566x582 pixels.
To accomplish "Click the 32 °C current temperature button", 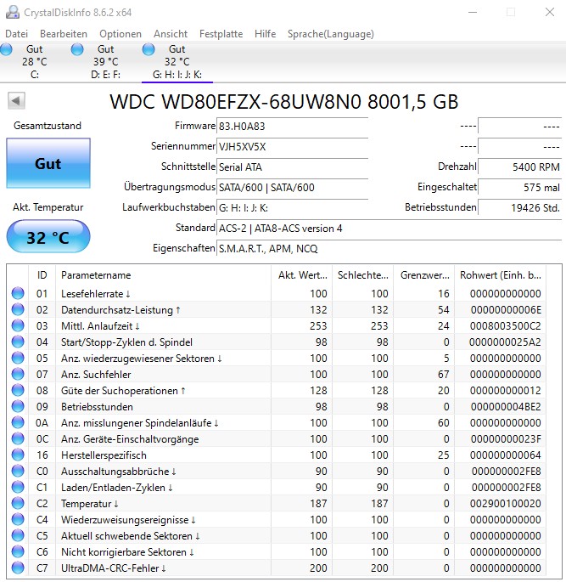I will coord(48,237).
